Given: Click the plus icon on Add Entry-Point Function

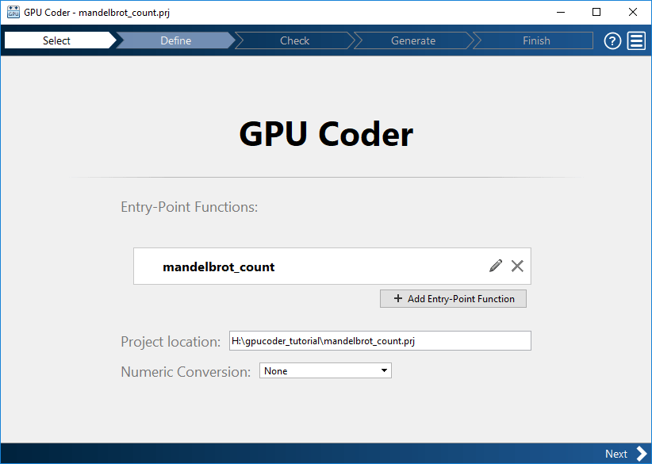Looking at the screenshot, I should [x=397, y=298].
